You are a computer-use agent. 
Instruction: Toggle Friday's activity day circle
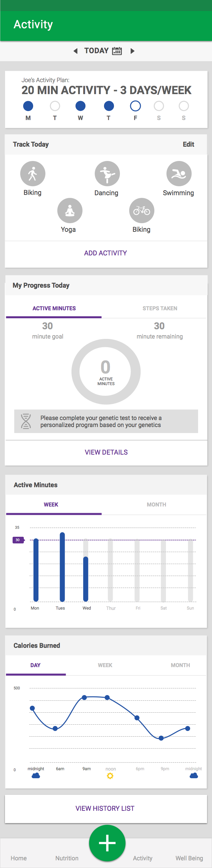click(x=135, y=106)
